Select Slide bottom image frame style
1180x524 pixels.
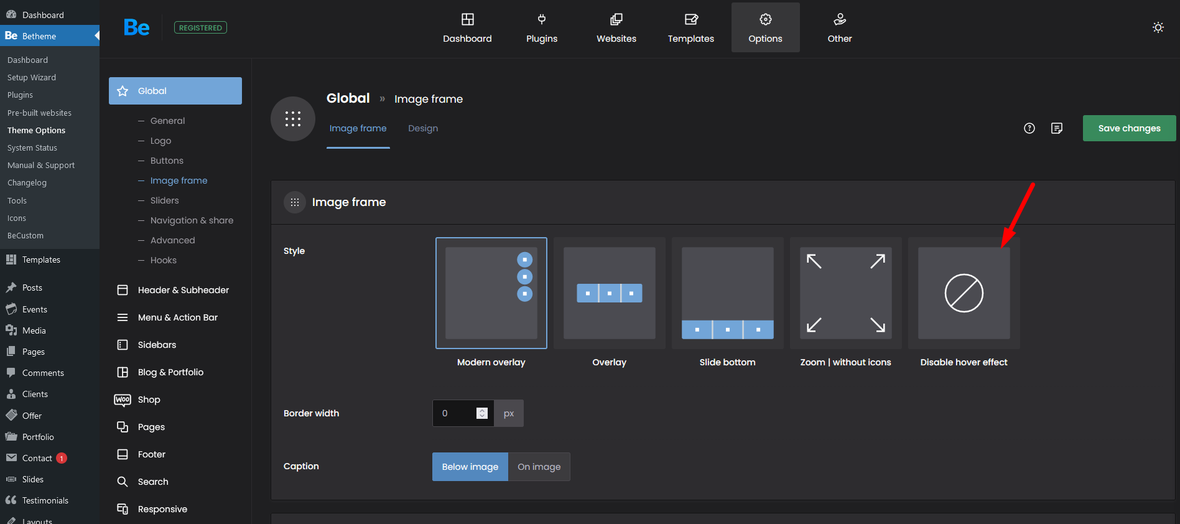[728, 293]
